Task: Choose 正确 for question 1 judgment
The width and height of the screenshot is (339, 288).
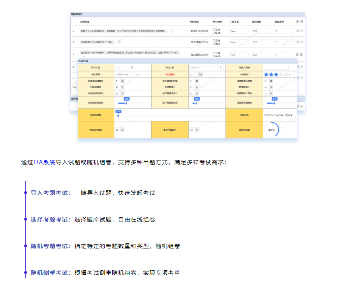Action: pyautogui.click(x=213, y=29)
